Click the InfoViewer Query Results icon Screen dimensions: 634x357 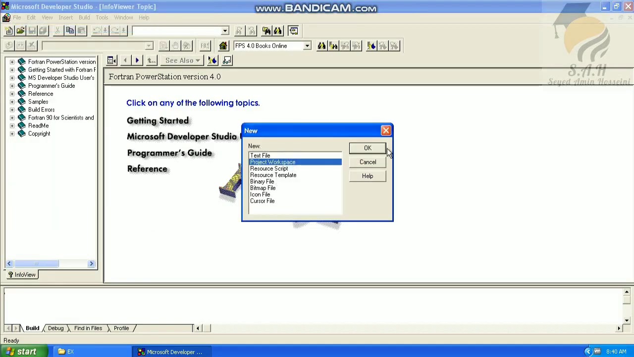(333, 46)
